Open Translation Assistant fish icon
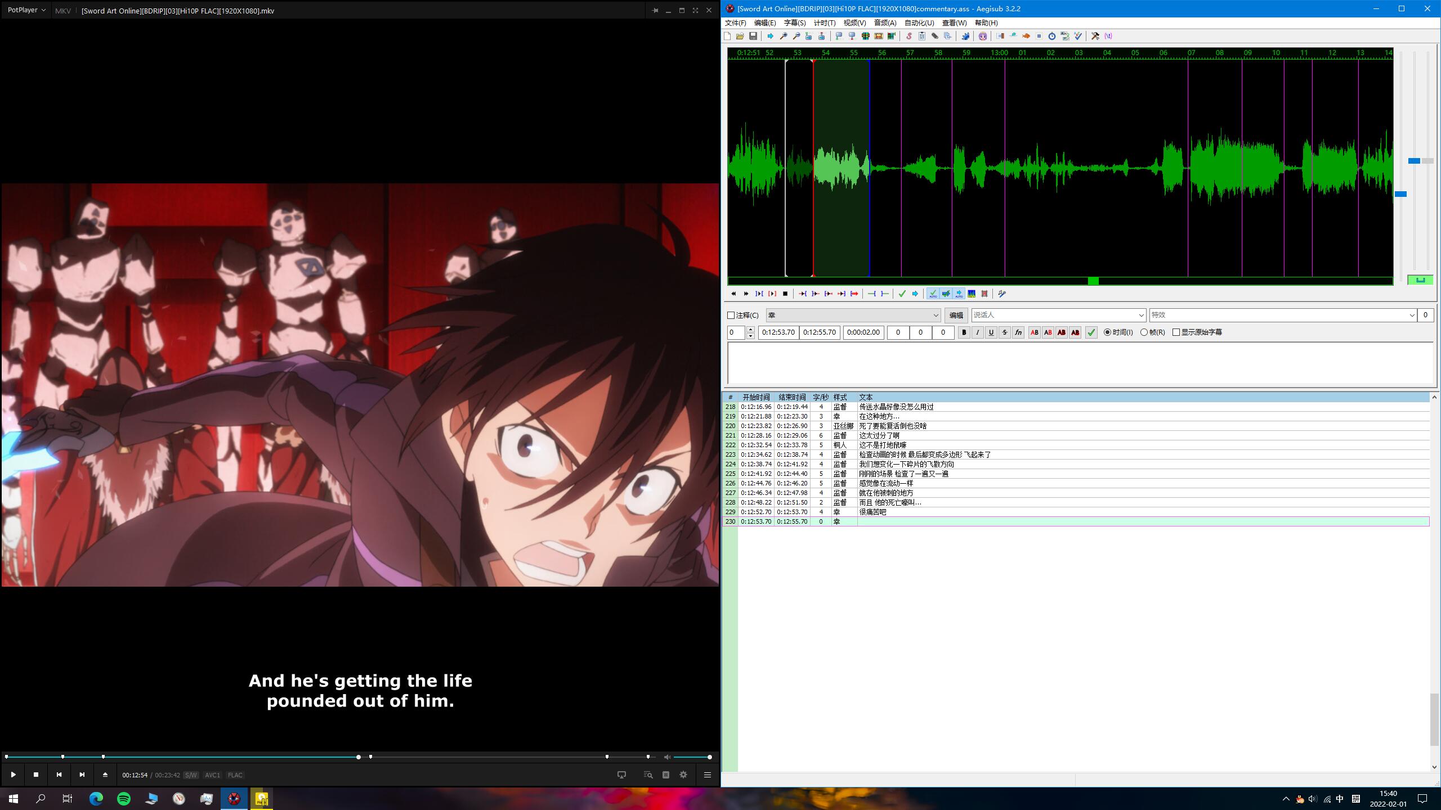The width and height of the screenshot is (1441, 810). click(1026, 36)
